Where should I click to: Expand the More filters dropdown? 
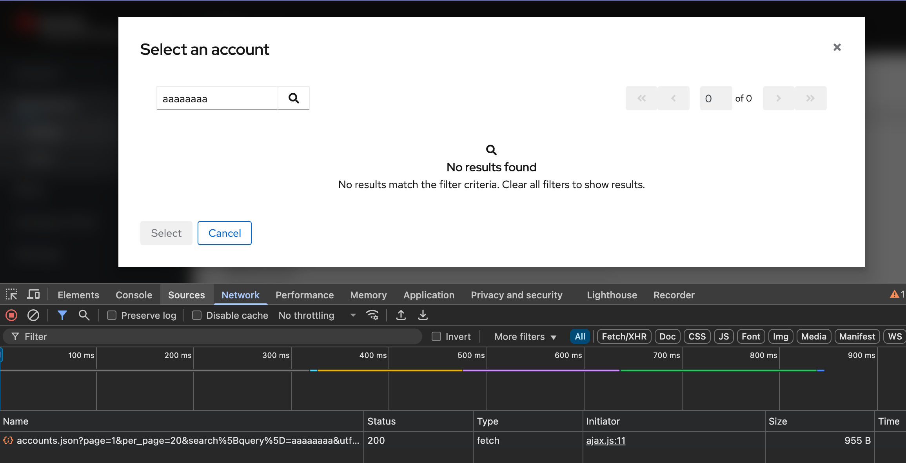tap(525, 336)
